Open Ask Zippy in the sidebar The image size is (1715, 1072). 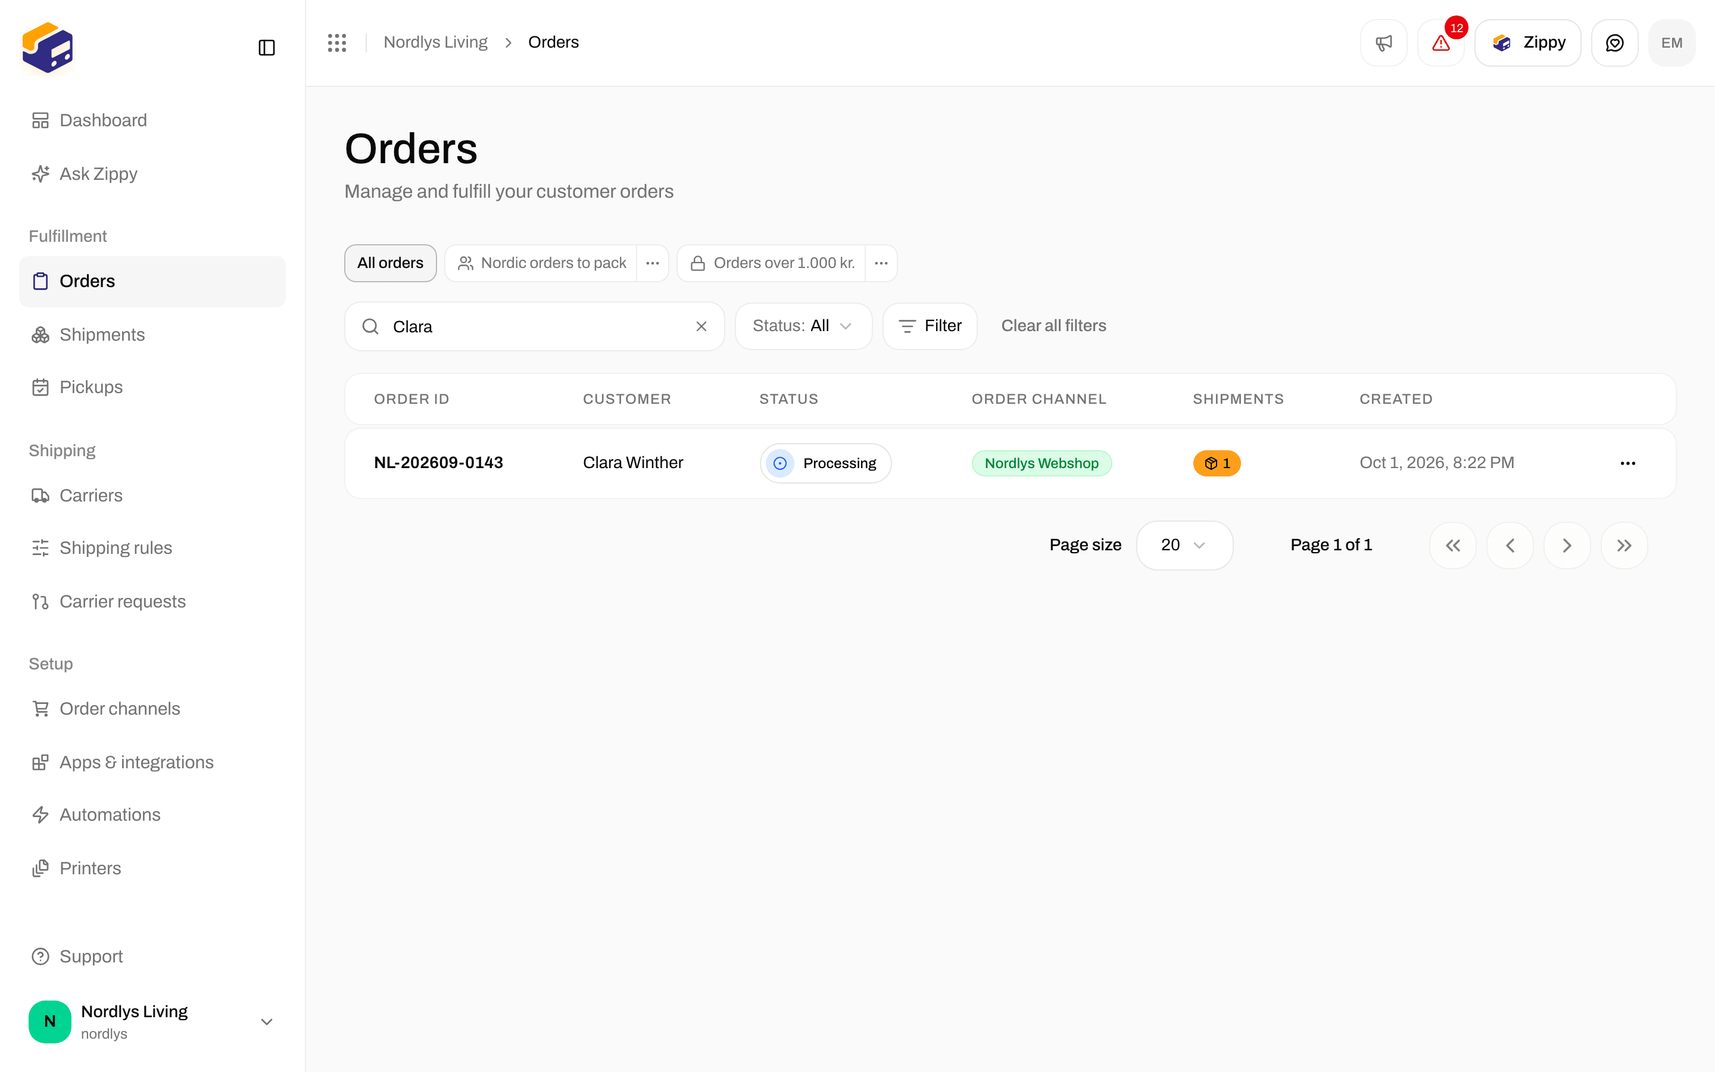152,174
